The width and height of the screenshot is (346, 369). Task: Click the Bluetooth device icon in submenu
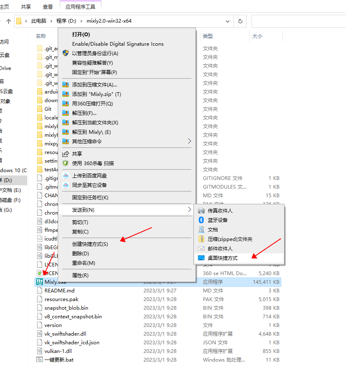(201, 220)
